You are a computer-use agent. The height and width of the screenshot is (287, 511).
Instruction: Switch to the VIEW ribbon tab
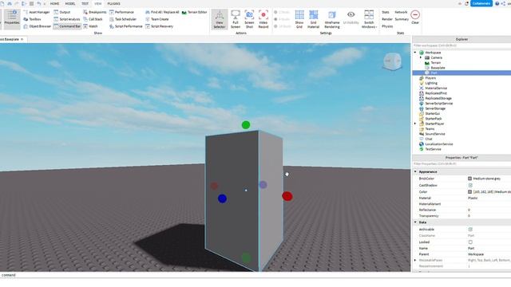97,3
